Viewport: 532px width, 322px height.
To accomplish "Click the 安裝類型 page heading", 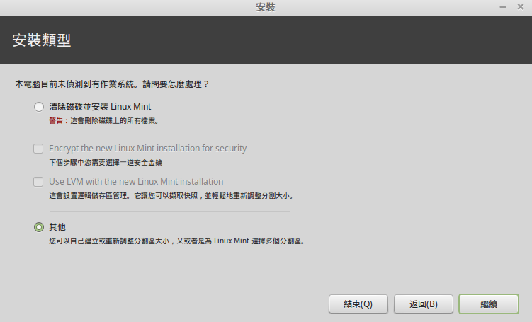I will click(42, 40).
